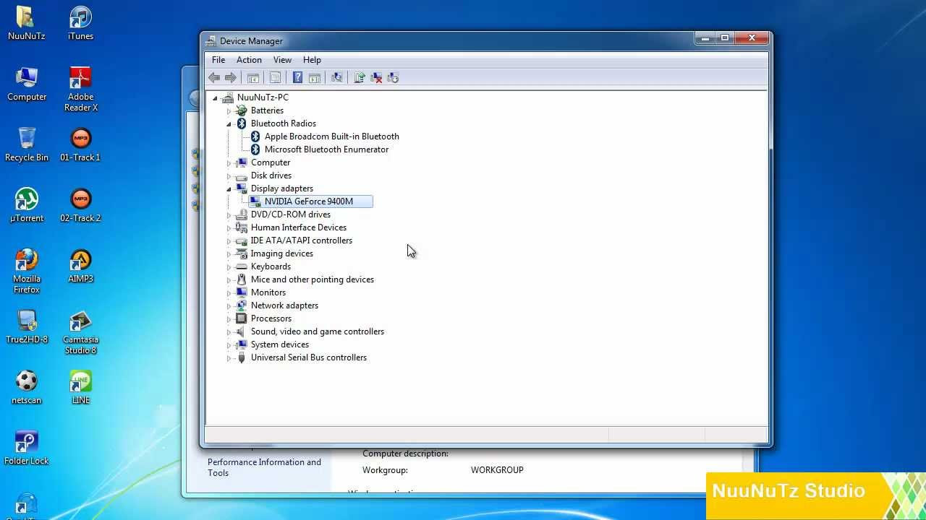Open iTunes desktop shortcut
Screen dimensions: 926x520
coord(80,24)
